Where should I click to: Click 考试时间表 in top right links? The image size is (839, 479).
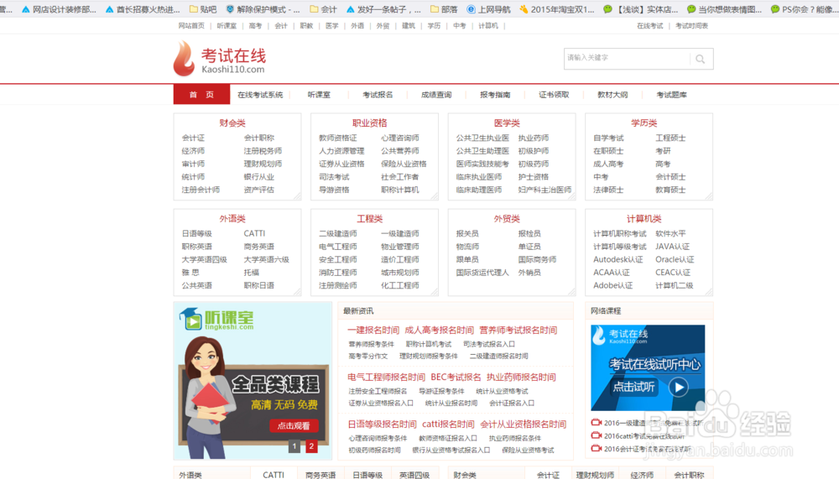[x=691, y=26]
